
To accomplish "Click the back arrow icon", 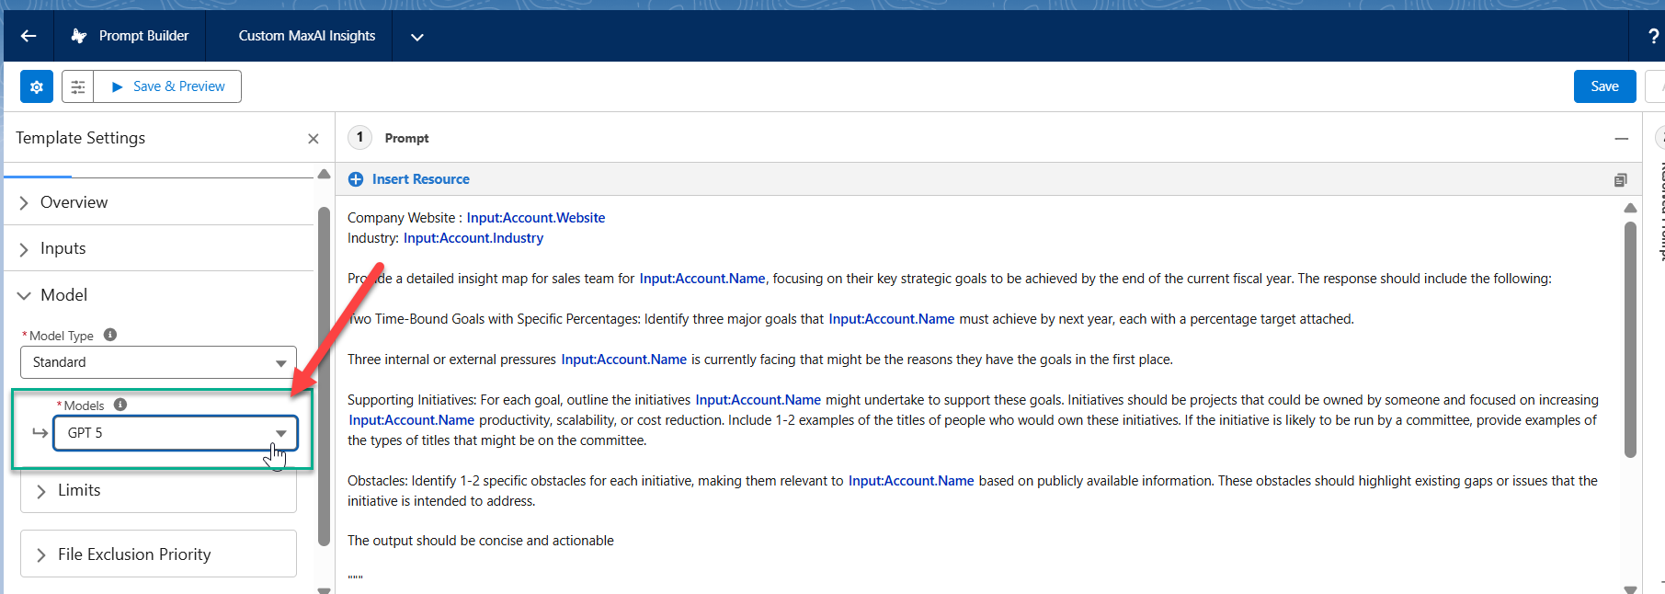I will coord(29,36).
